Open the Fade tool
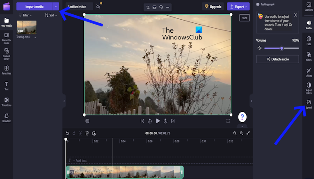 [309, 40]
